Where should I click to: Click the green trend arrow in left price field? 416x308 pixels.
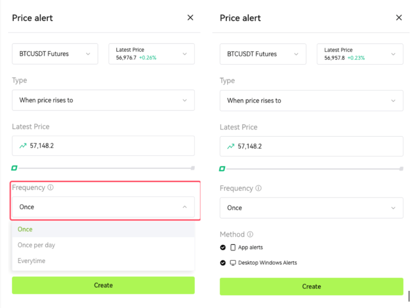(x=23, y=146)
